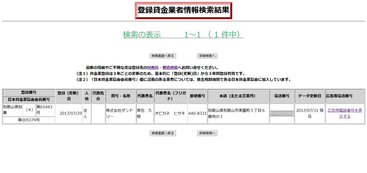Click the page title 登録貸金業者情報検索結果
Viewport: 367px width, 173px height.
(183, 10)
